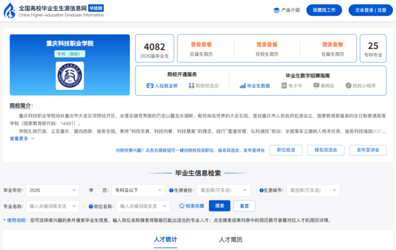Screen dimensions: 396x250
Task: Open the 电子书 icon
Action: click(x=283, y=86)
